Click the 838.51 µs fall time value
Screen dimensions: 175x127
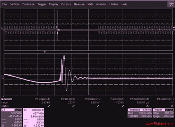click(x=143, y=103)
